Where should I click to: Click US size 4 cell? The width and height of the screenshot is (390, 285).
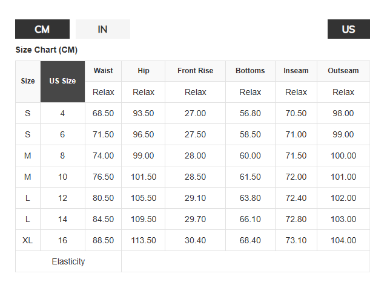pyautogui.click(x=63, y=113)
